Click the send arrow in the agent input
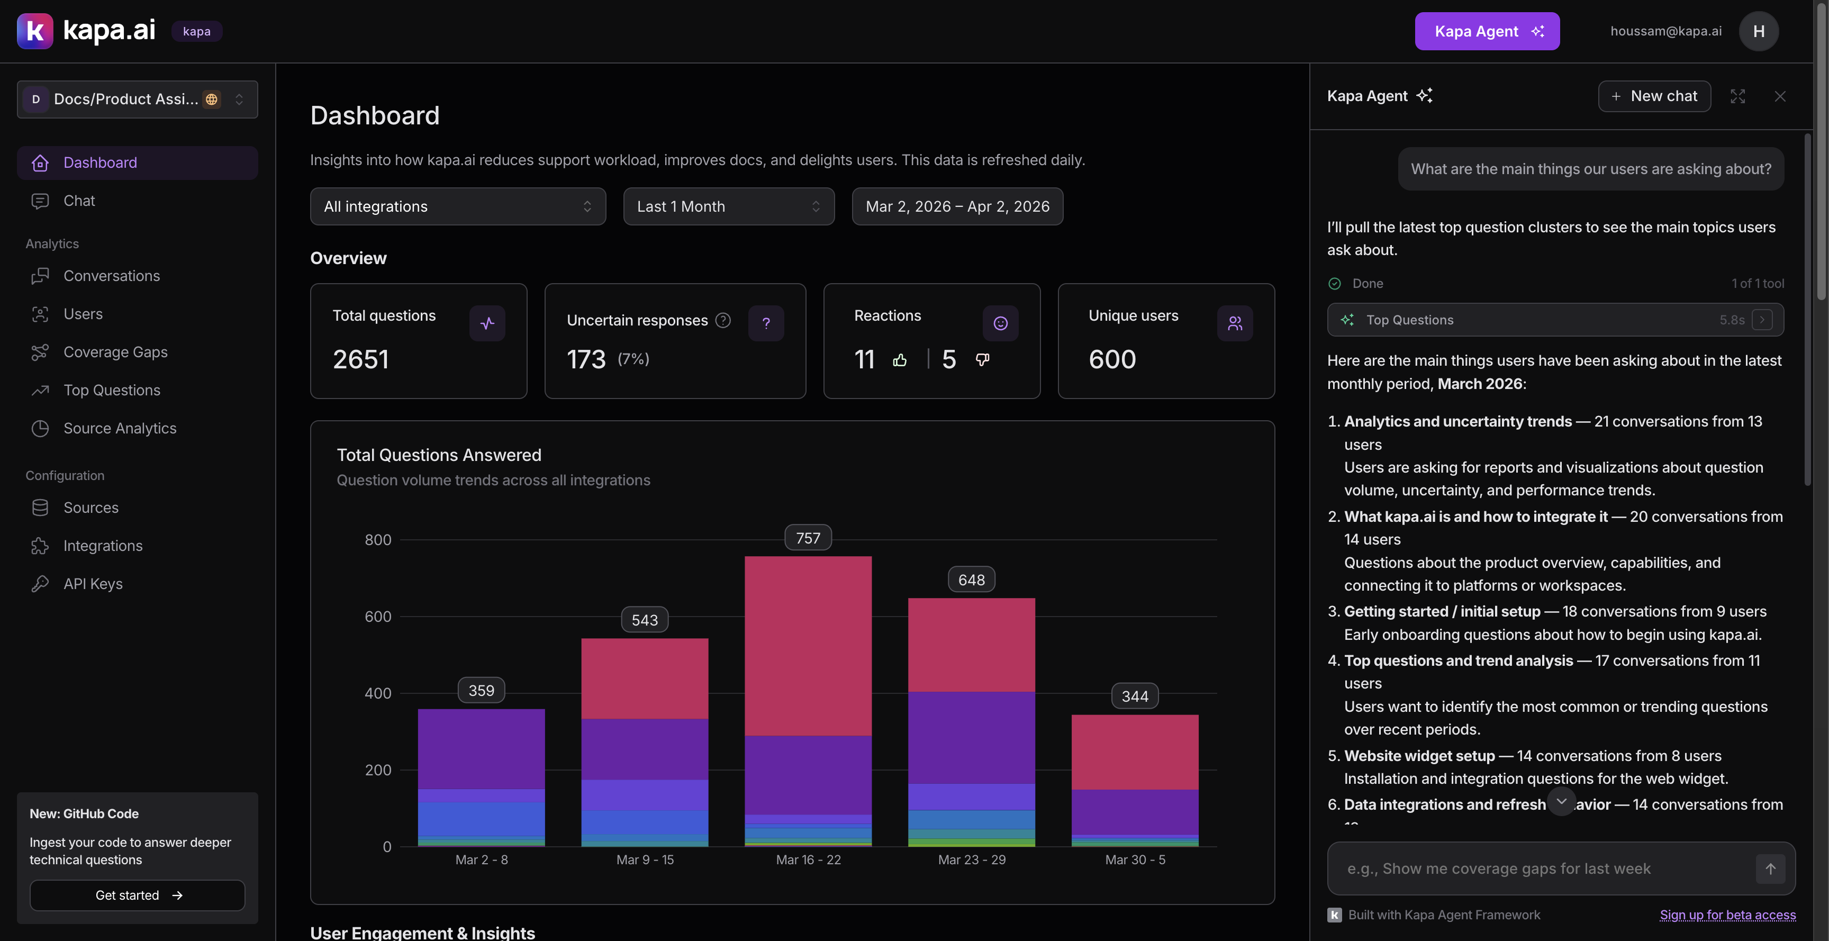1829x941 pixels. [1770, 868]
